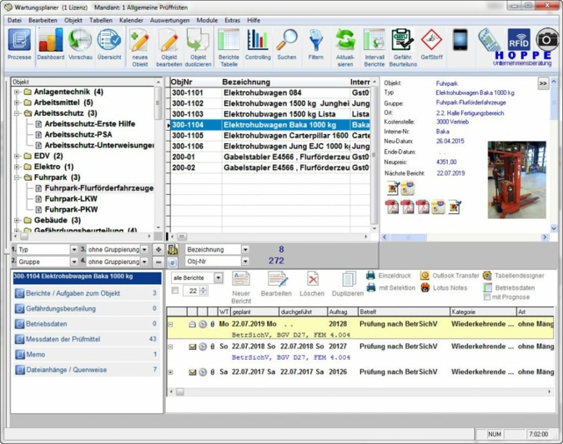The image size is (563, 444).
Task: Click the Neuer Bericht button
Action: [241, 285]
